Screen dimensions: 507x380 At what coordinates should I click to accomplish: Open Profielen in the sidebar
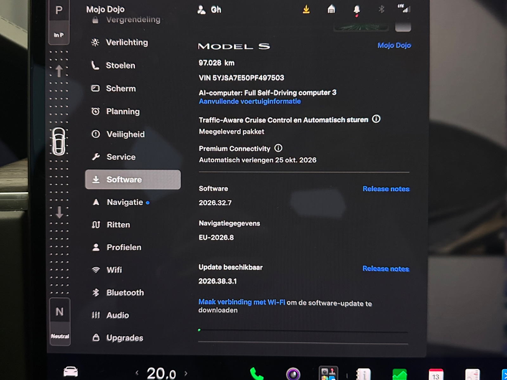pos(116,247)
